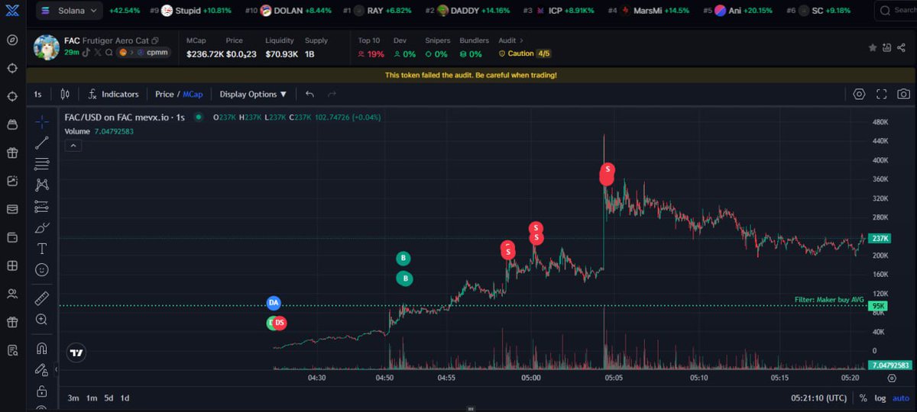Click the DA marker on chart
Viewport: 917px width, 412px height.
(274, 303)
